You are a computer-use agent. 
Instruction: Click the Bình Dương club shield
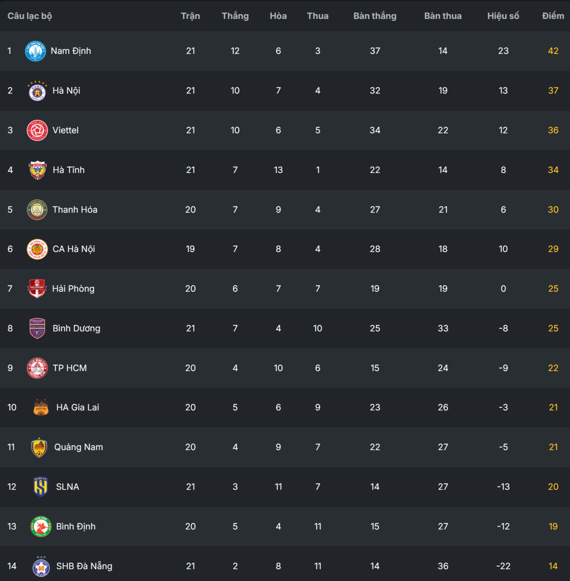37,329
